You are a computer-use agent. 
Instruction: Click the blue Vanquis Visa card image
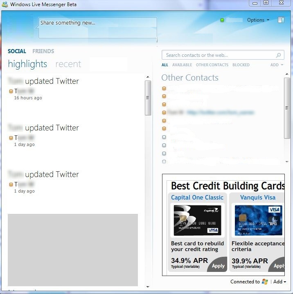click(259, 220)
